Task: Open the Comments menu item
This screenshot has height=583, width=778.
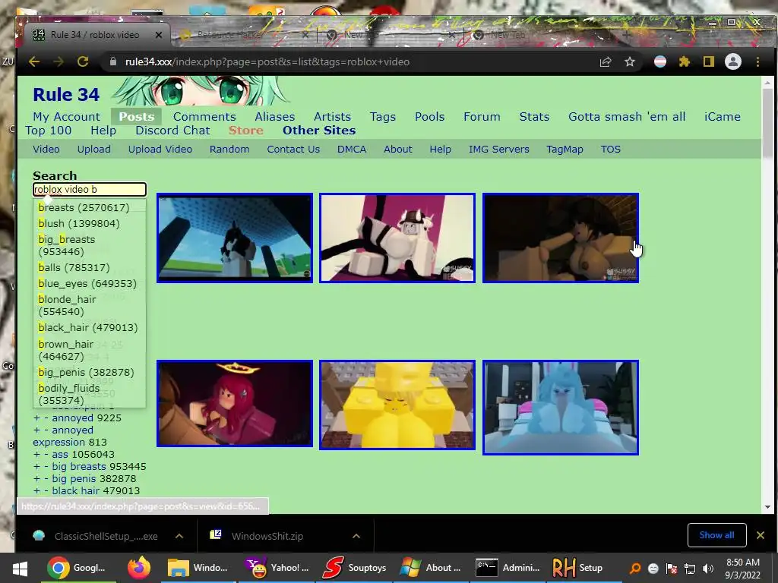Action: (204, 116)
